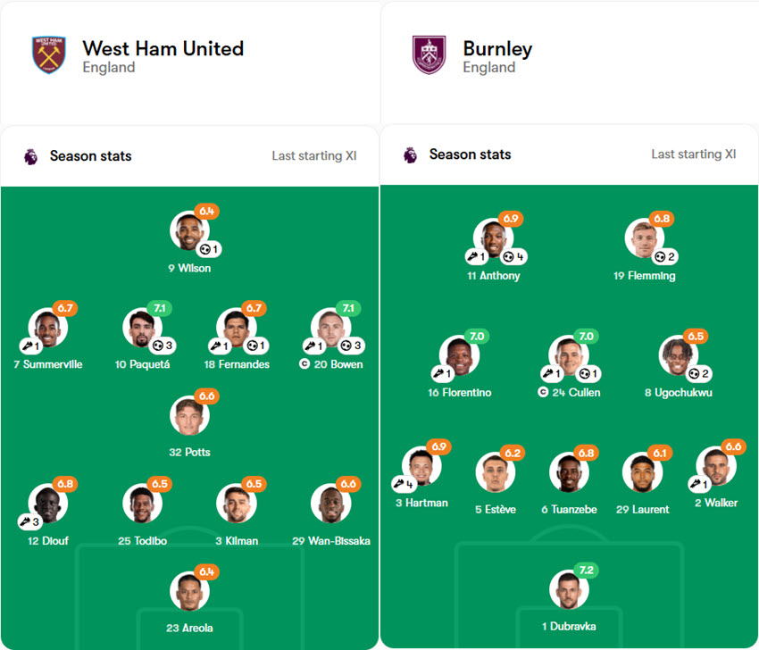
Task: Open the West Ham United team page
Action: 163,49
